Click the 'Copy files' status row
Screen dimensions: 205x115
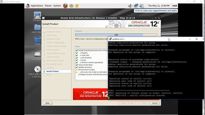(85, 55)
